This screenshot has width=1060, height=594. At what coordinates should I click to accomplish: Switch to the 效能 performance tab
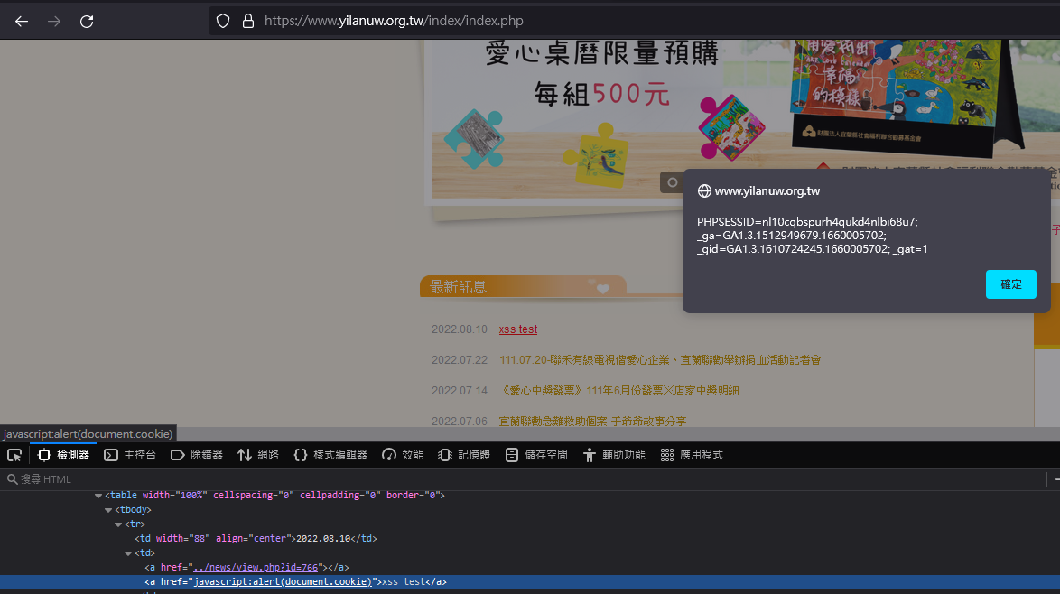pyautogui.click(x=402, y=455)
